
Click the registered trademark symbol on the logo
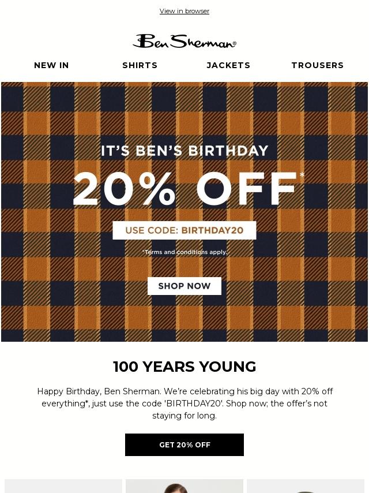[x=234, y=43]
